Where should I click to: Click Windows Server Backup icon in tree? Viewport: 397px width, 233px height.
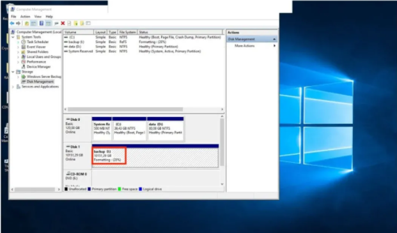24,77
